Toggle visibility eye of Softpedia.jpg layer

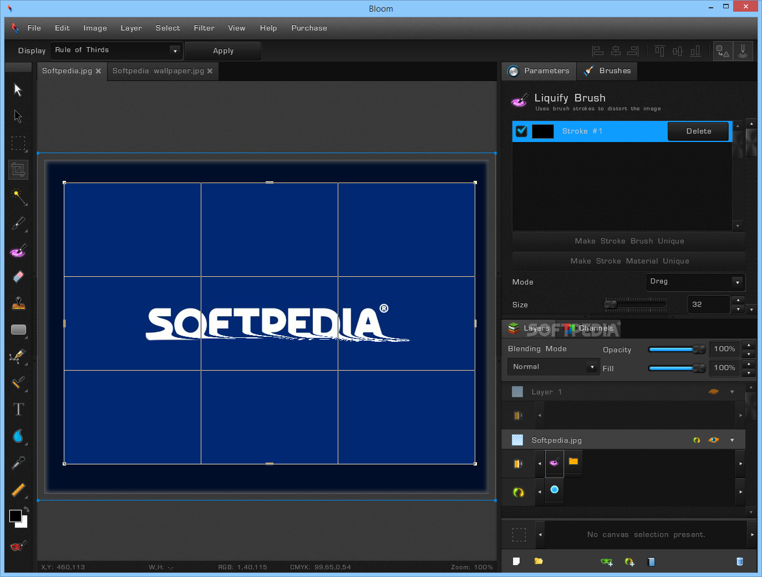(x=714, y=440)
